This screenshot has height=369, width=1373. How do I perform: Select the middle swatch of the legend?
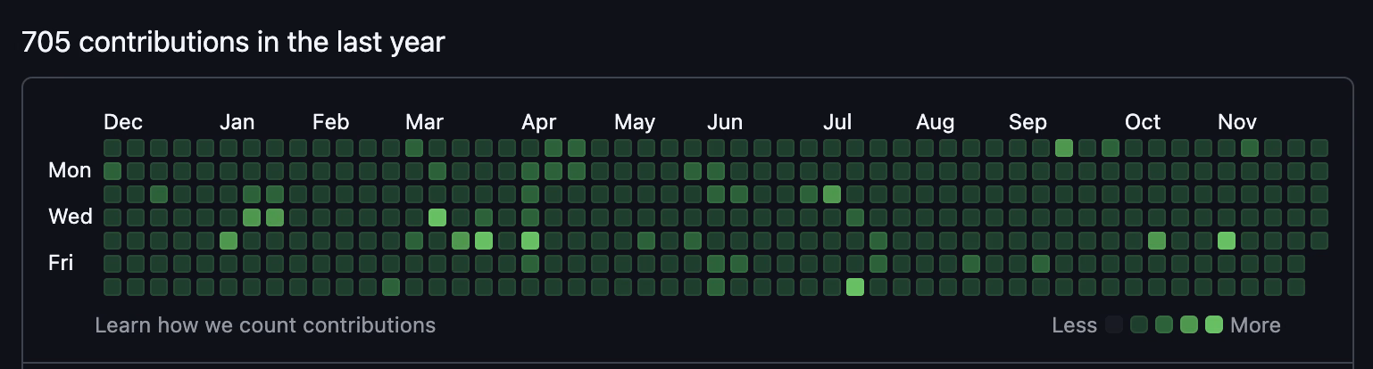pos(1164,325)
